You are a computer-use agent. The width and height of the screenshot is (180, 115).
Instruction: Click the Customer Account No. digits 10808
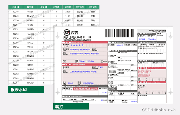pos(77,45)
